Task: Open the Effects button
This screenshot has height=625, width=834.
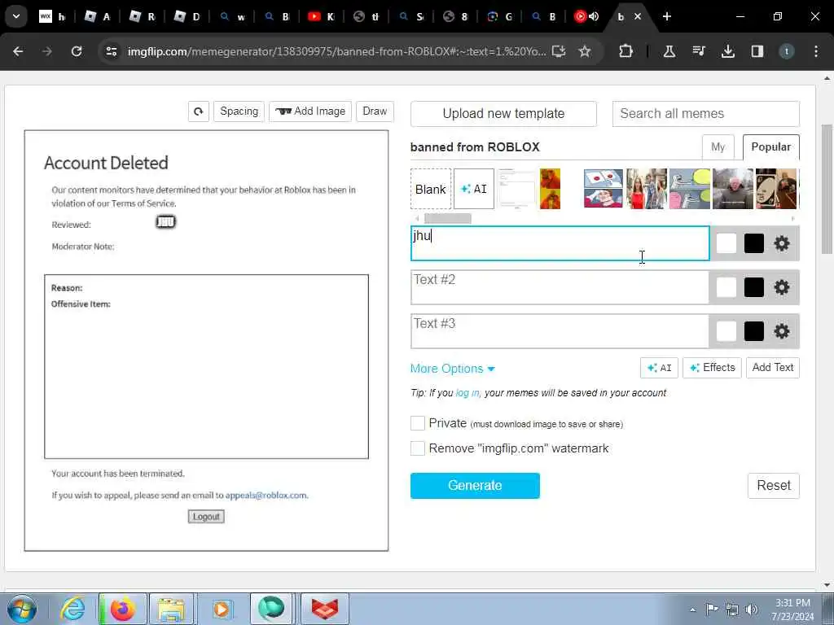Action: [x=712, y=367]
